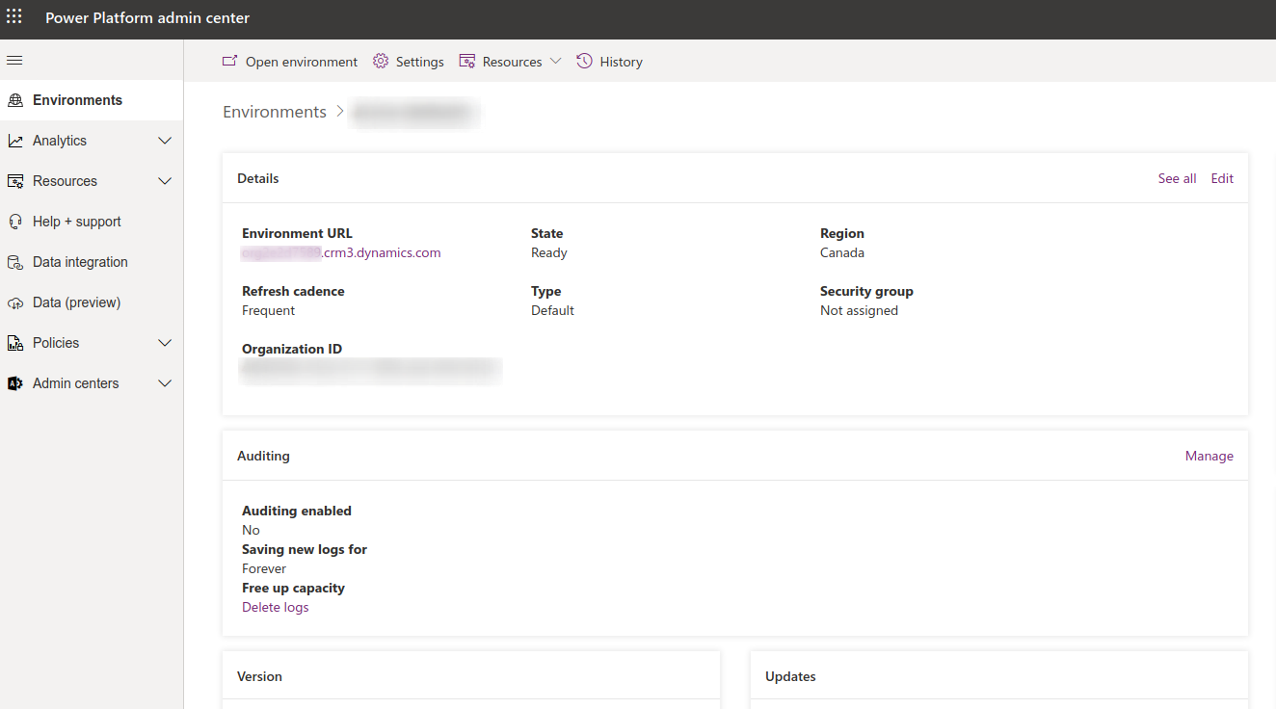Expand the Policies section chevron

point(165,343)
